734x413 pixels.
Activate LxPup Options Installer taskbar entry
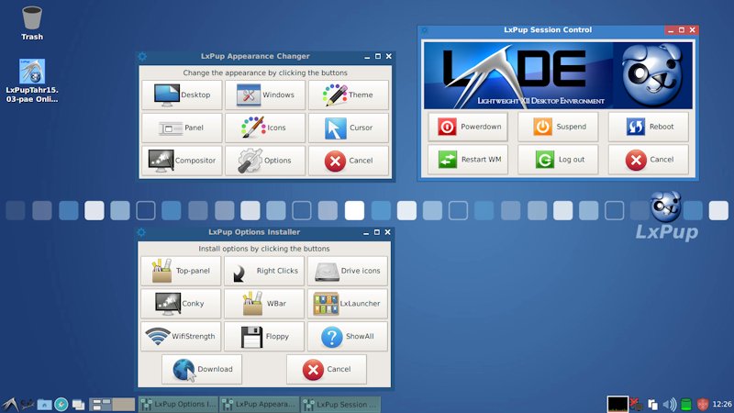click(179, 404)
